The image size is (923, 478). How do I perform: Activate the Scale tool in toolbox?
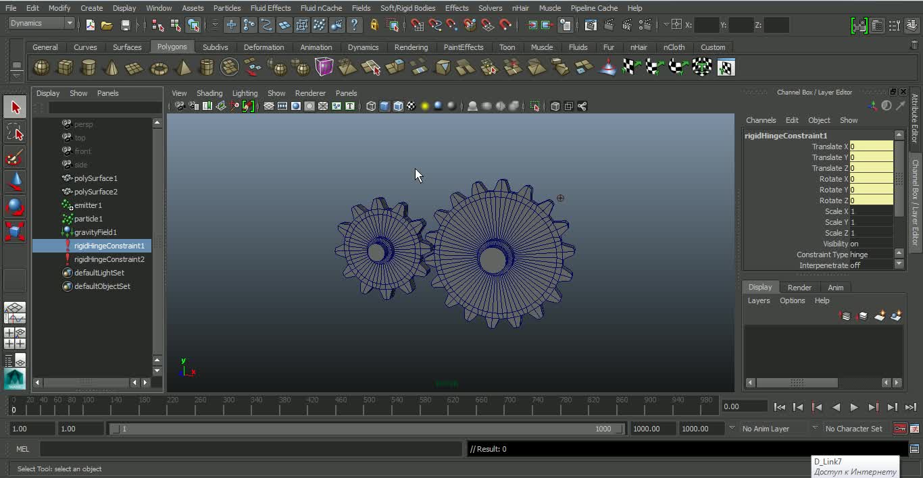15,231
